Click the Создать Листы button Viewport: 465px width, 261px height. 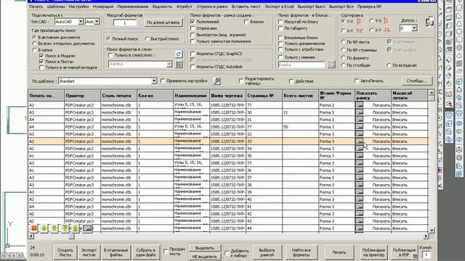[x=65, y=252]
